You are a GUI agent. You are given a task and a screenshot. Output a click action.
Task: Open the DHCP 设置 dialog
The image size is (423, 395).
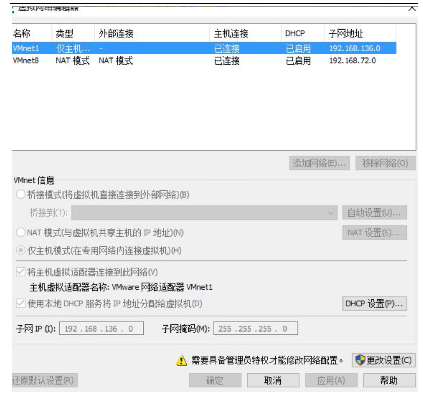point(374,304)
